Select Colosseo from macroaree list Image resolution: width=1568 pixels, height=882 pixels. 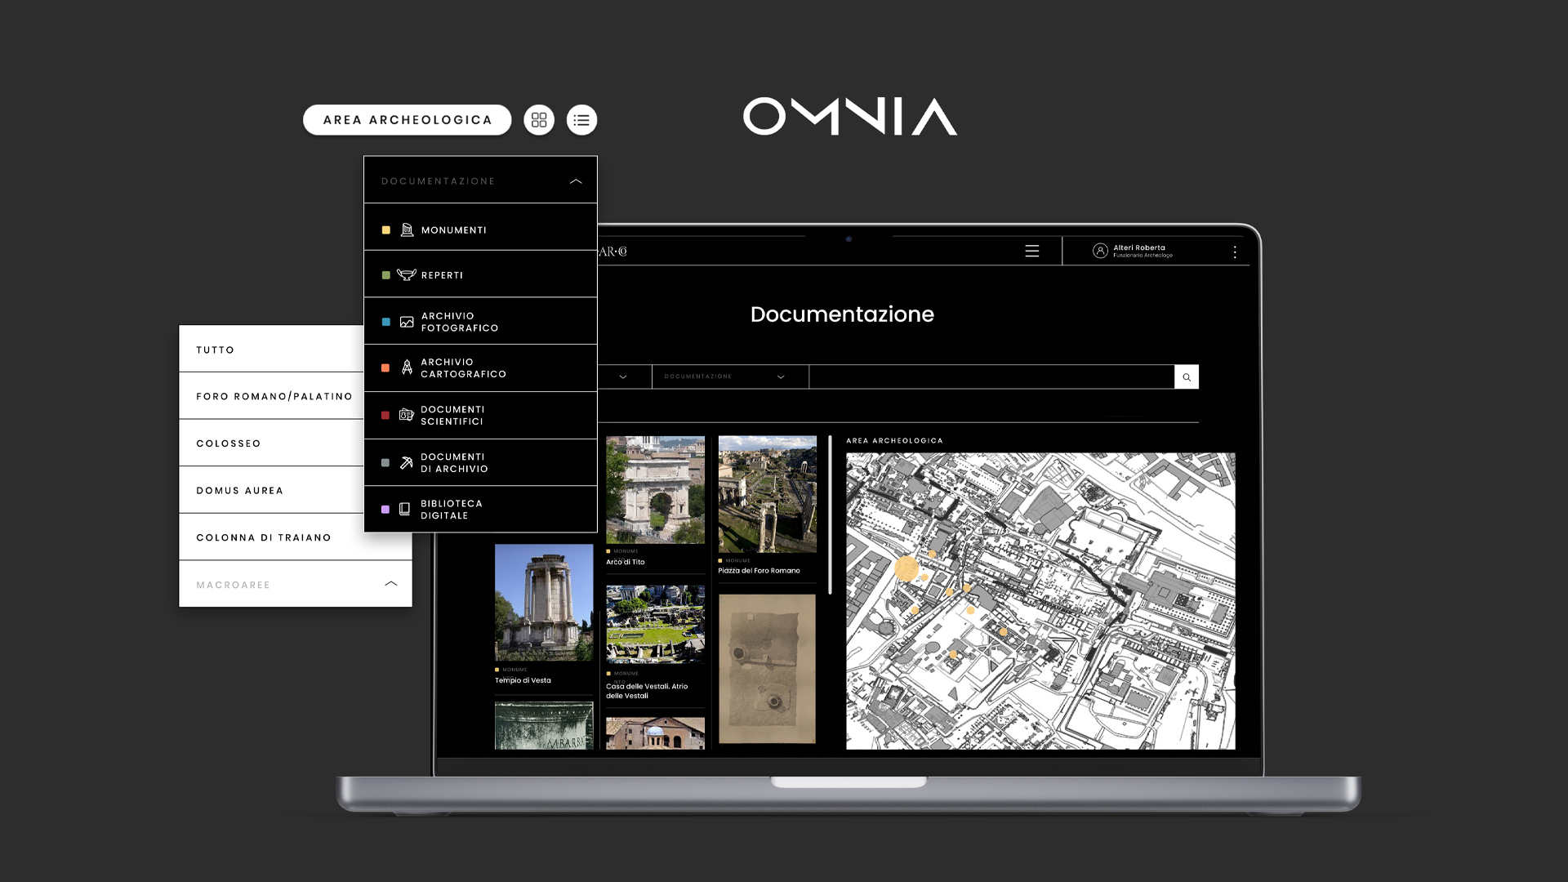pos(229,443)
